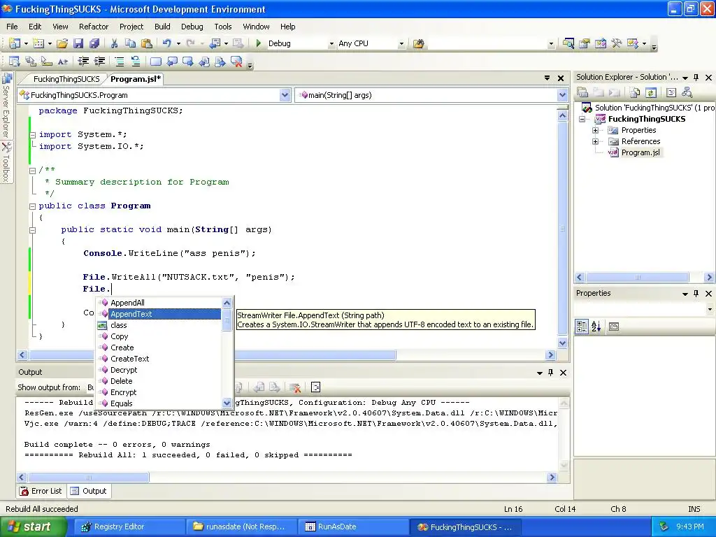
Task: Click the IntelliSense list scrollbar down arrow
Action: point(227,403)
